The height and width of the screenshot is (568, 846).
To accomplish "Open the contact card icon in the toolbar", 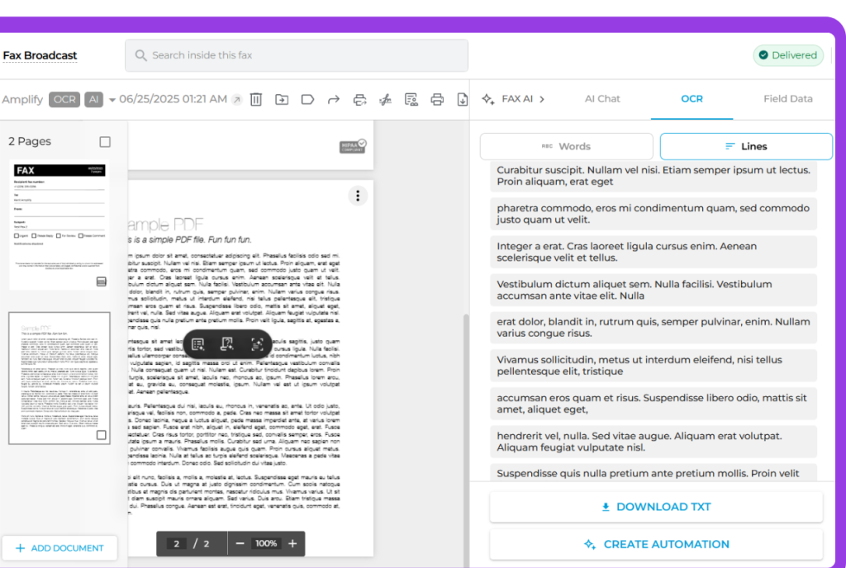I will [411, 99].
